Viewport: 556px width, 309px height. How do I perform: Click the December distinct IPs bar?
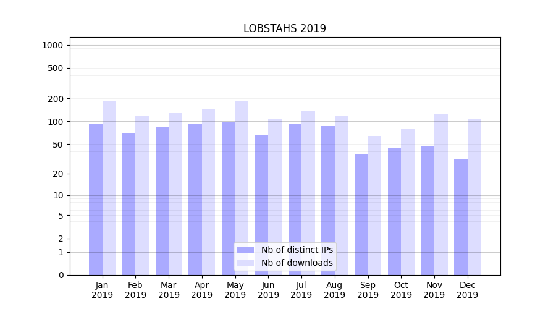point(461,217)
